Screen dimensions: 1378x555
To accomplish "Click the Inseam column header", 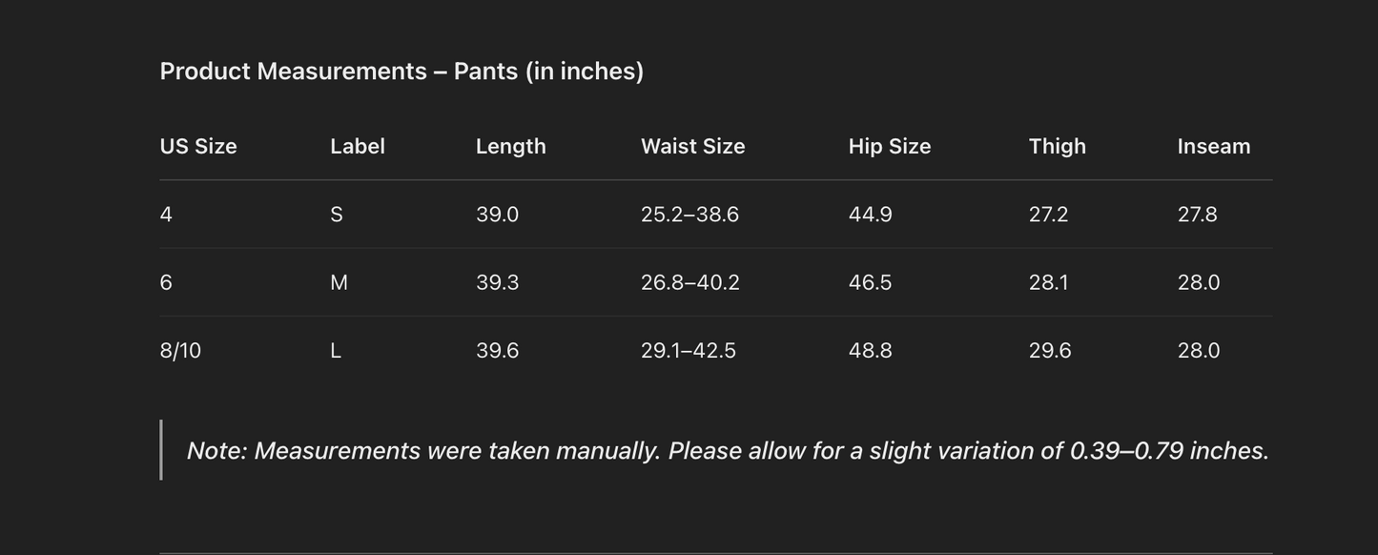I will coord(1214,147).
